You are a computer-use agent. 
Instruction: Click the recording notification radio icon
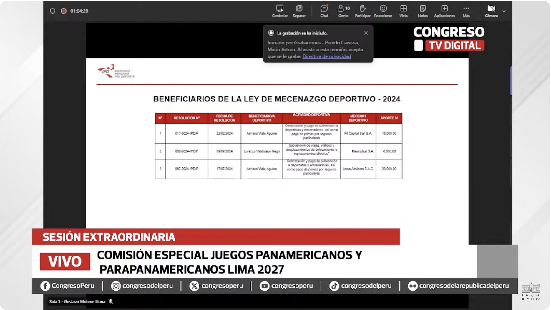[271, 33]
